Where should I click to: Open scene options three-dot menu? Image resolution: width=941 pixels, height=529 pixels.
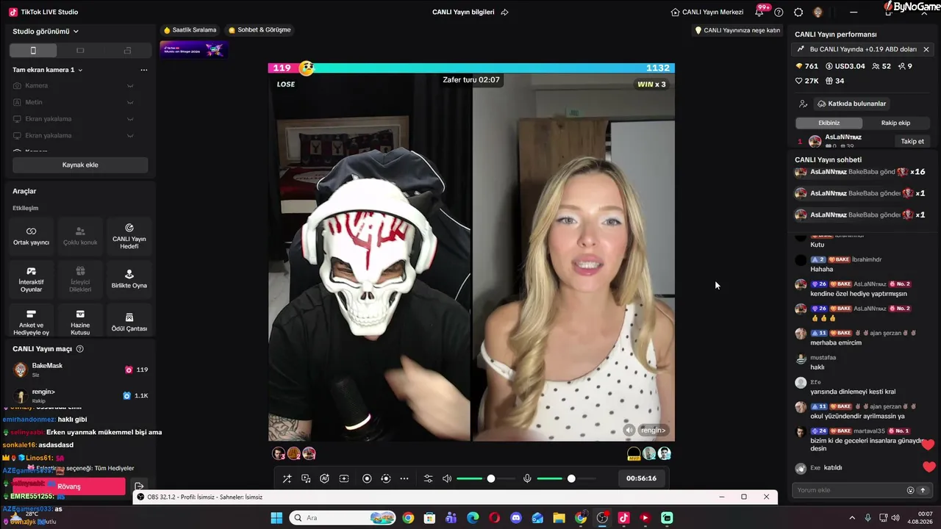144,70
